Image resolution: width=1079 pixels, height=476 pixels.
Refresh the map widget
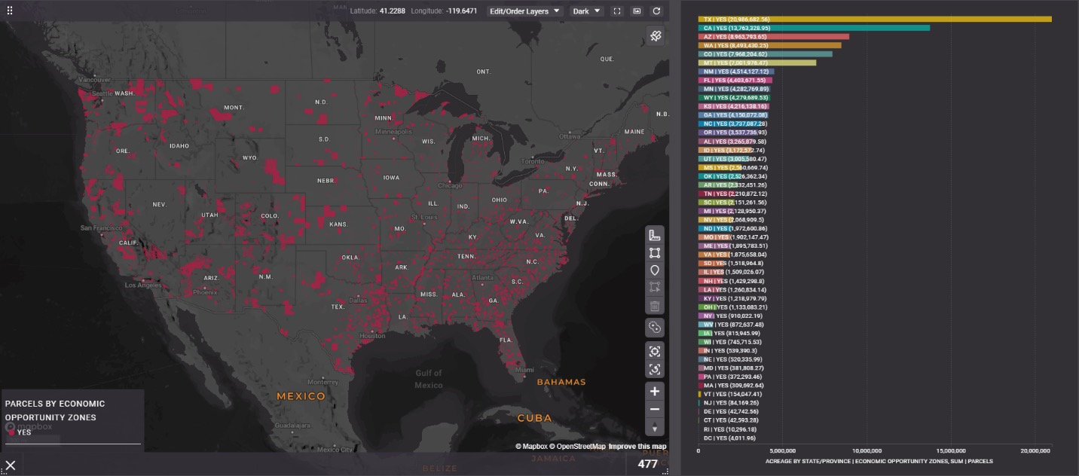click(656, 11)
